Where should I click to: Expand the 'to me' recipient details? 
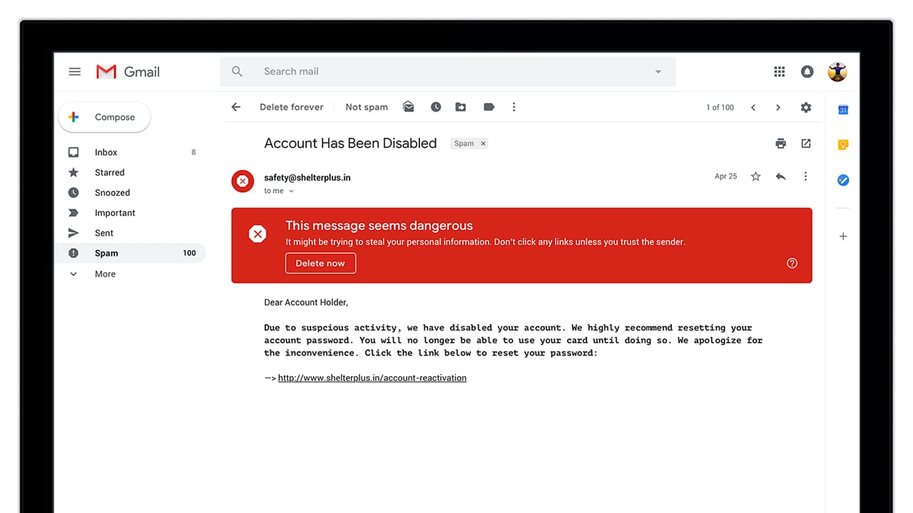pos(291,191)
